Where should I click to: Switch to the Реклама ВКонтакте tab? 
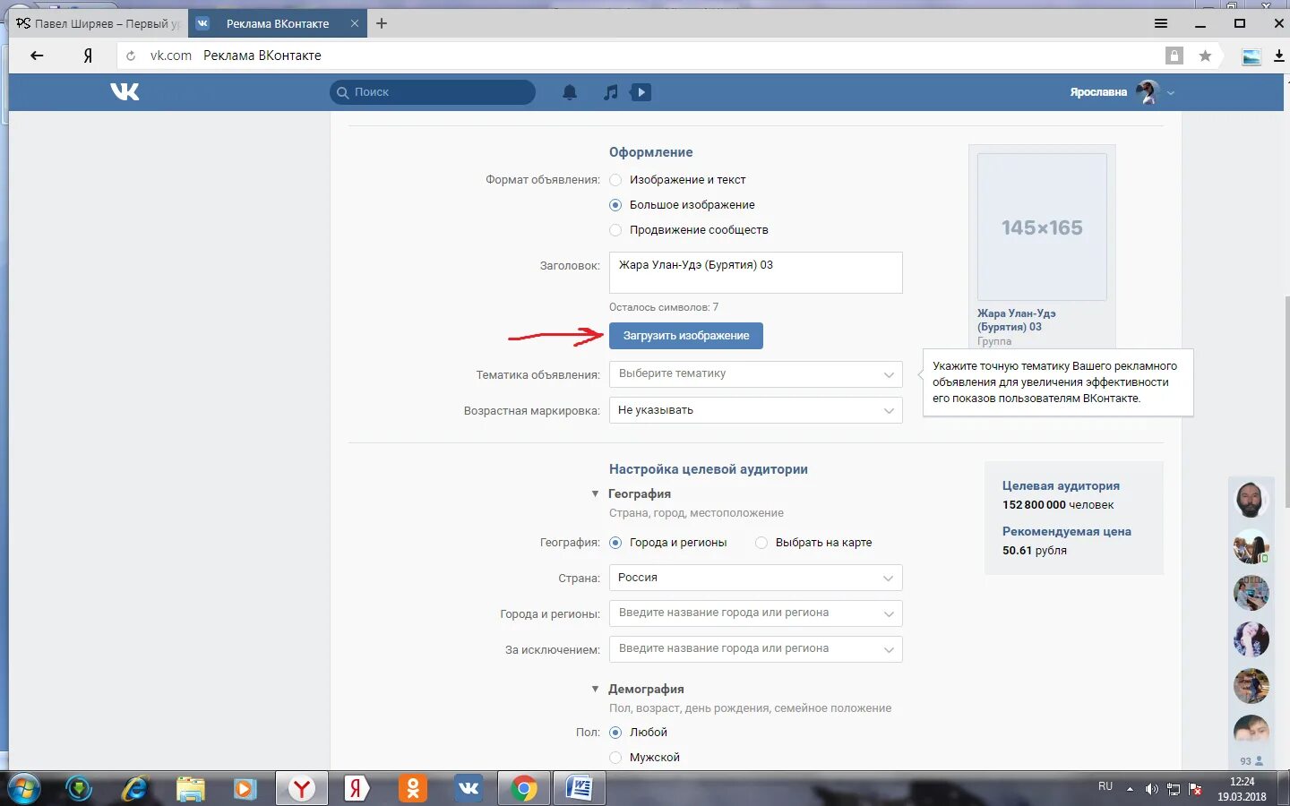(x=277, y=23)
